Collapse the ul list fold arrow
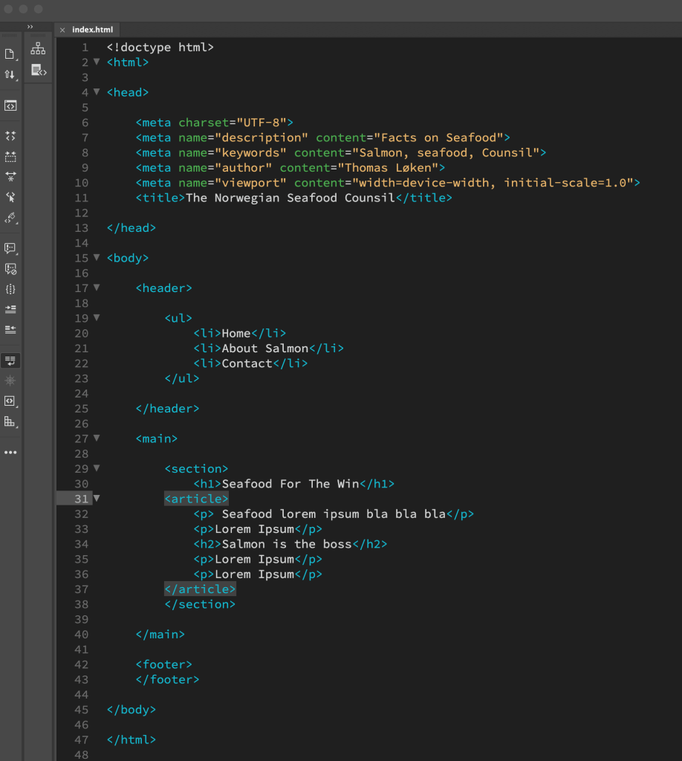This screenshot has height=761, width=682. tap(97, 318)
